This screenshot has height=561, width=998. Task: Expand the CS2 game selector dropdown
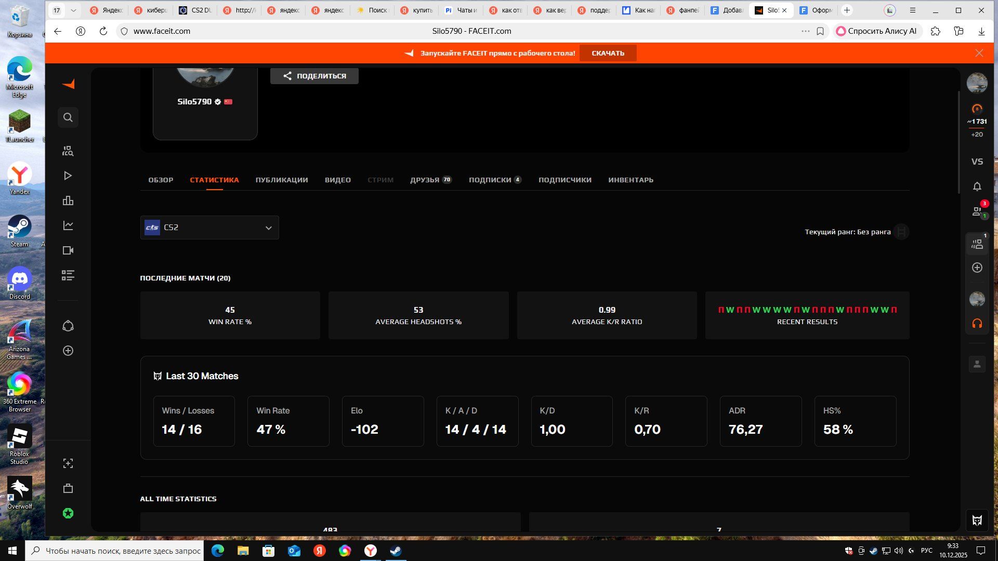pos(209,228)
